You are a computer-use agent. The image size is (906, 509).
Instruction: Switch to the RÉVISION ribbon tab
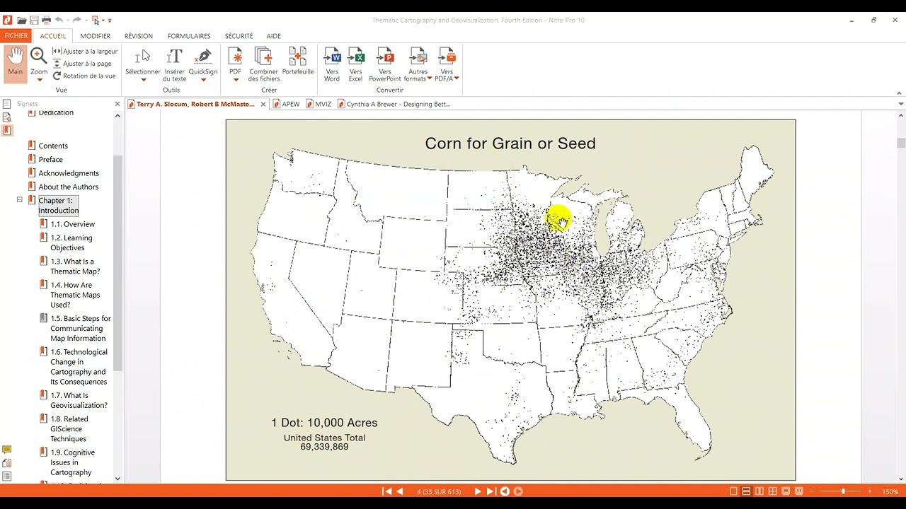coord(139,36)
